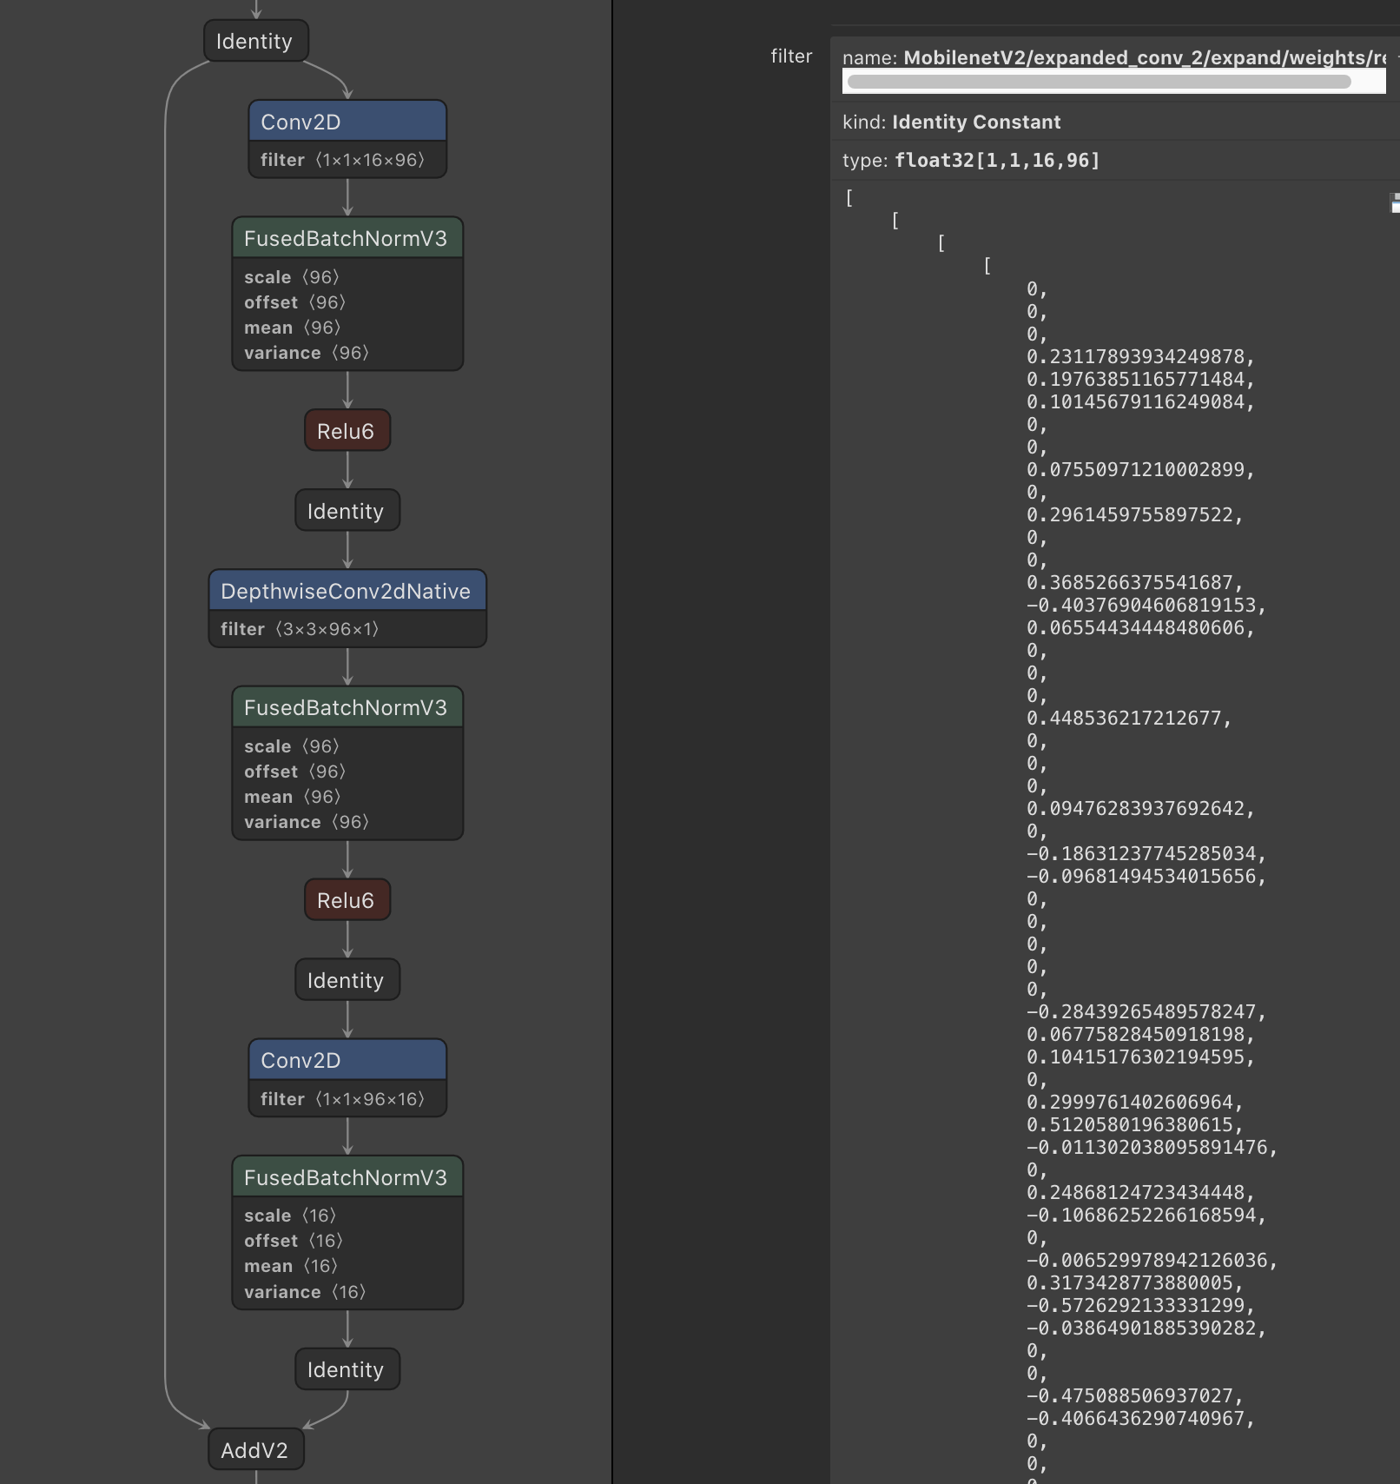Click tensor value -0.18631237745285034
Image resolution: width=1400 pixels, height=1484 pixels.
tap(1146, 853)
